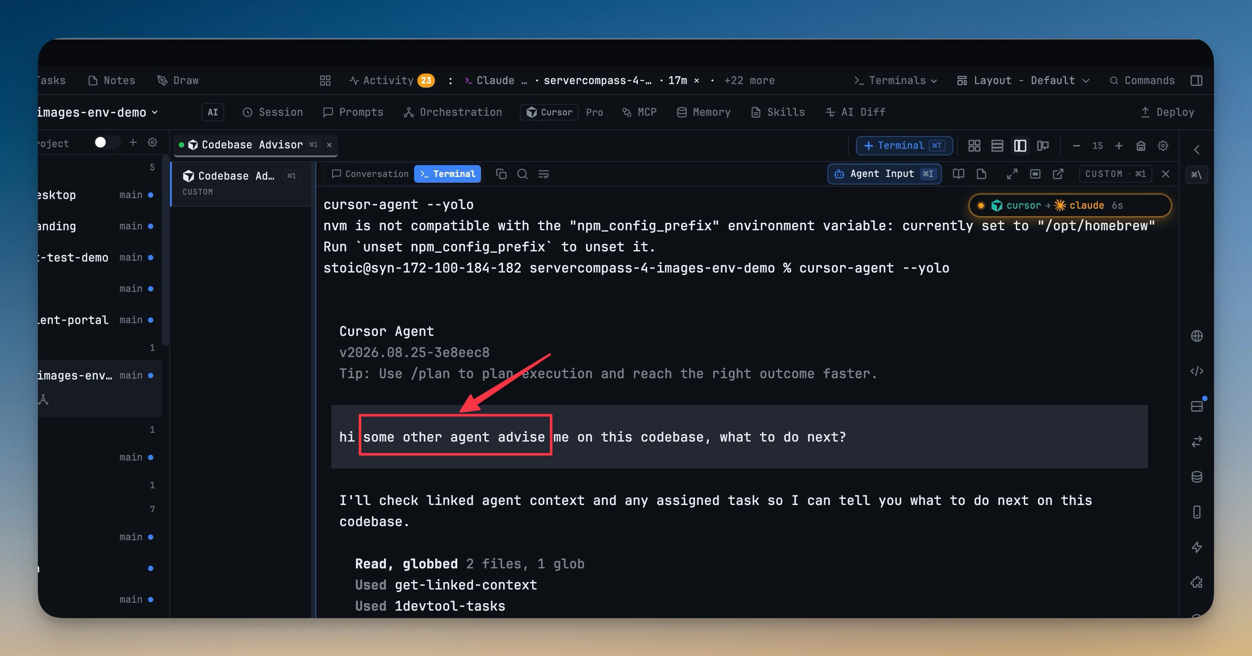
Task: Open the images-env-demo project dropdown
Action: click(98, 113)
